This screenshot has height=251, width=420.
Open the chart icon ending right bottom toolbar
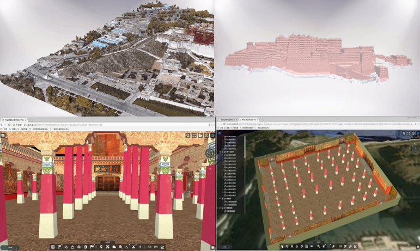[x=355, y=246]
